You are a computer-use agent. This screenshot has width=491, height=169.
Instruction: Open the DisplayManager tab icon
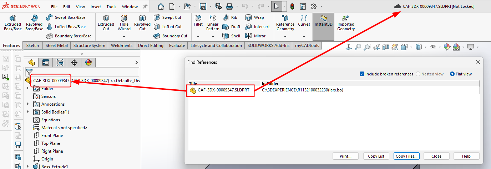tap(88, 63)
